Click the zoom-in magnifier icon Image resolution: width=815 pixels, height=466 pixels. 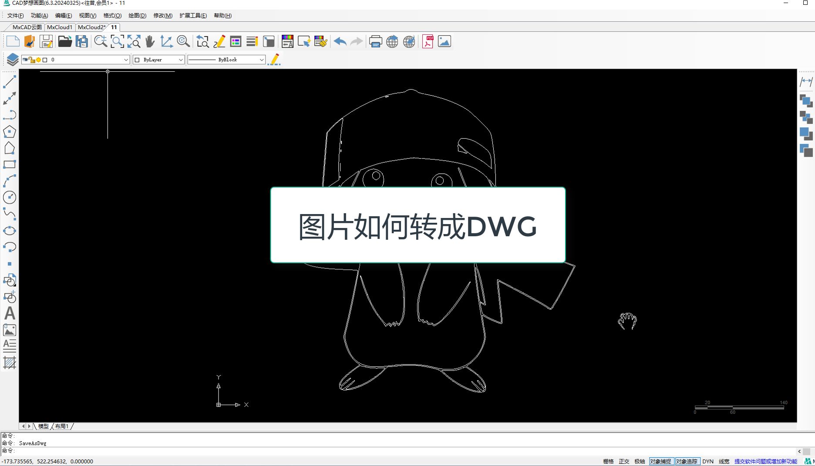(x=101, y=41)
